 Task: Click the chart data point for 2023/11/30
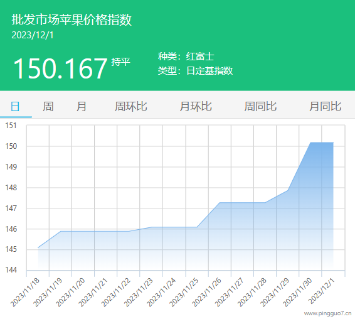tap(310, 143)
